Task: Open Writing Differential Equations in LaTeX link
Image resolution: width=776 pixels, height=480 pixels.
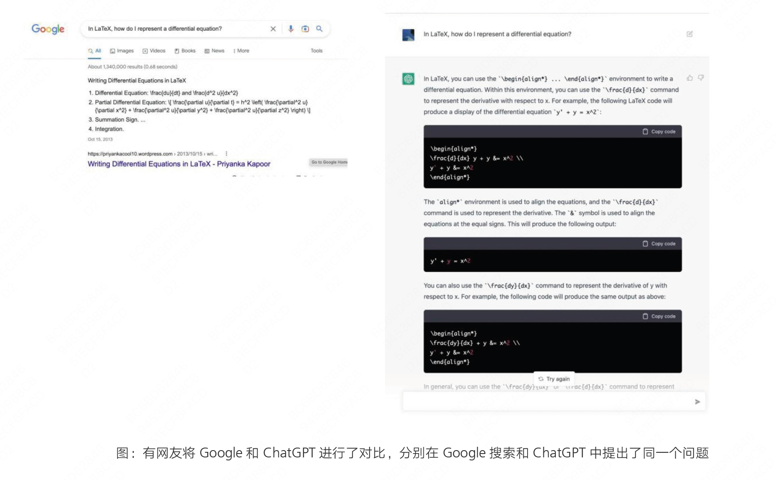Action: 179,164
